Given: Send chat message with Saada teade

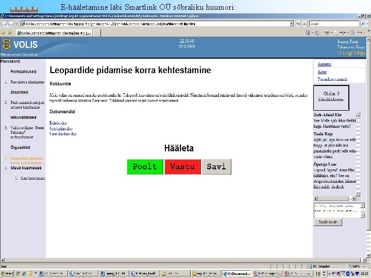Looking at the screenshot, I should point(328,222).
